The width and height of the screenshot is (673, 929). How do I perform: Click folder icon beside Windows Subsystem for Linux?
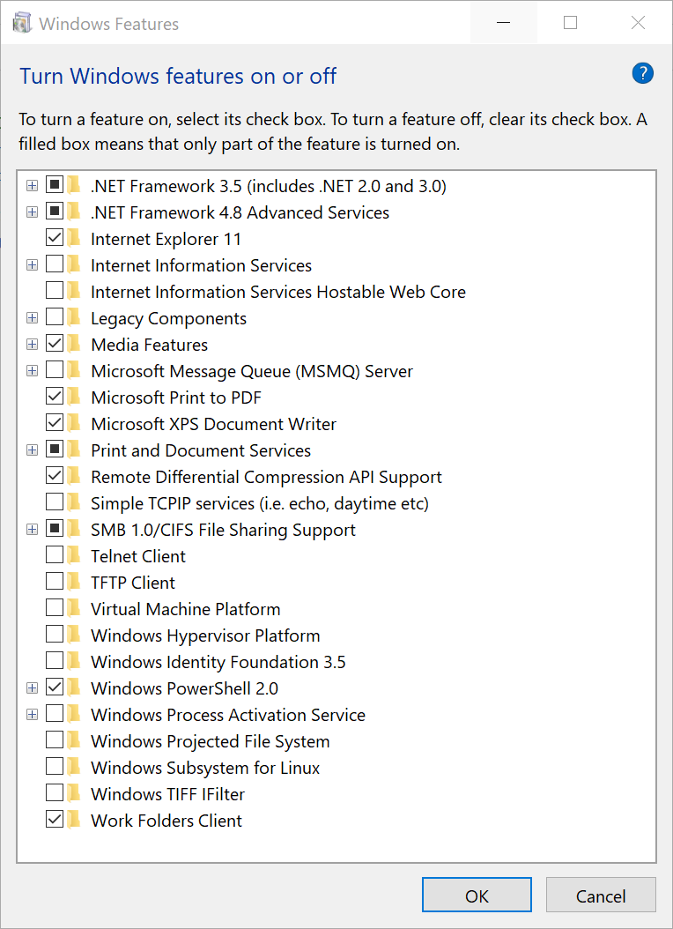75,768
